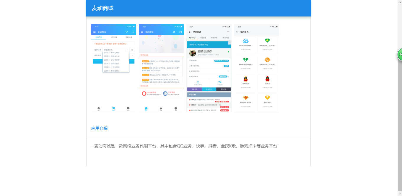Click the 平台公告 section header
402x196 pixels.
[x=209, y=95]
